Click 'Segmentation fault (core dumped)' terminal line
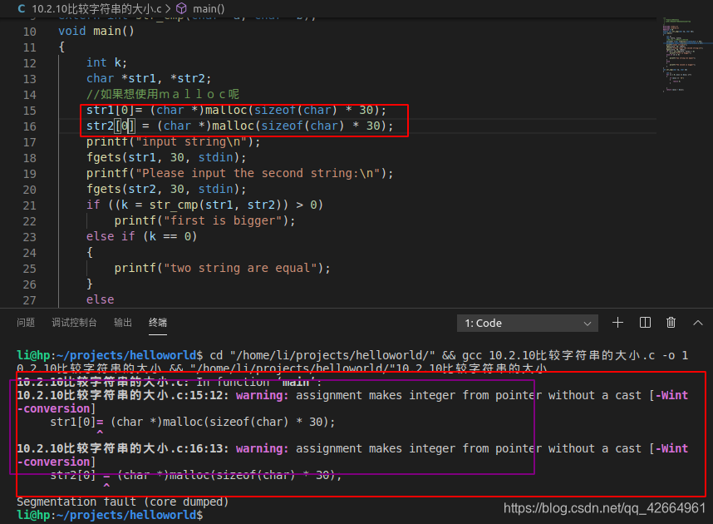713x524 pixels. (123, 502)
